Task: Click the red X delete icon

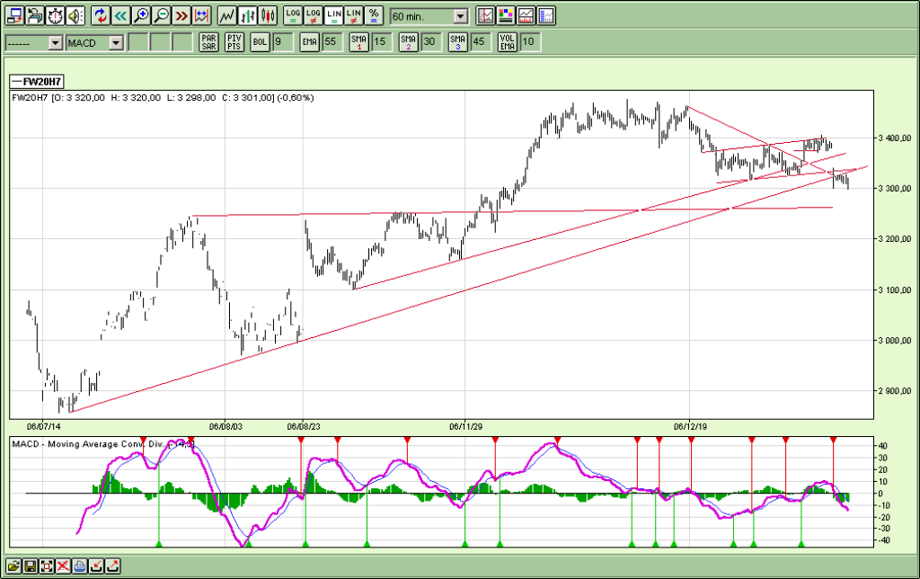Action: 64,566
